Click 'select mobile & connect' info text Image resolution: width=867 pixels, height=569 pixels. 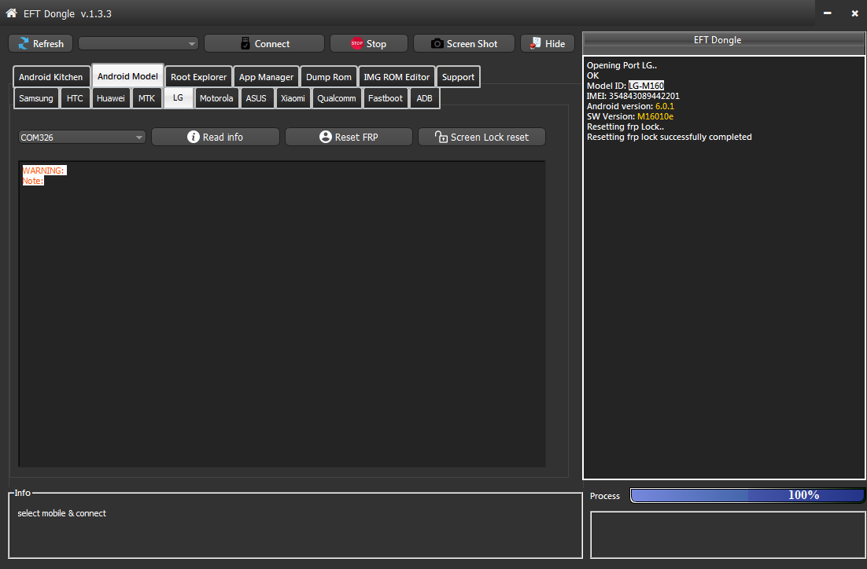[x=61, y=513]
